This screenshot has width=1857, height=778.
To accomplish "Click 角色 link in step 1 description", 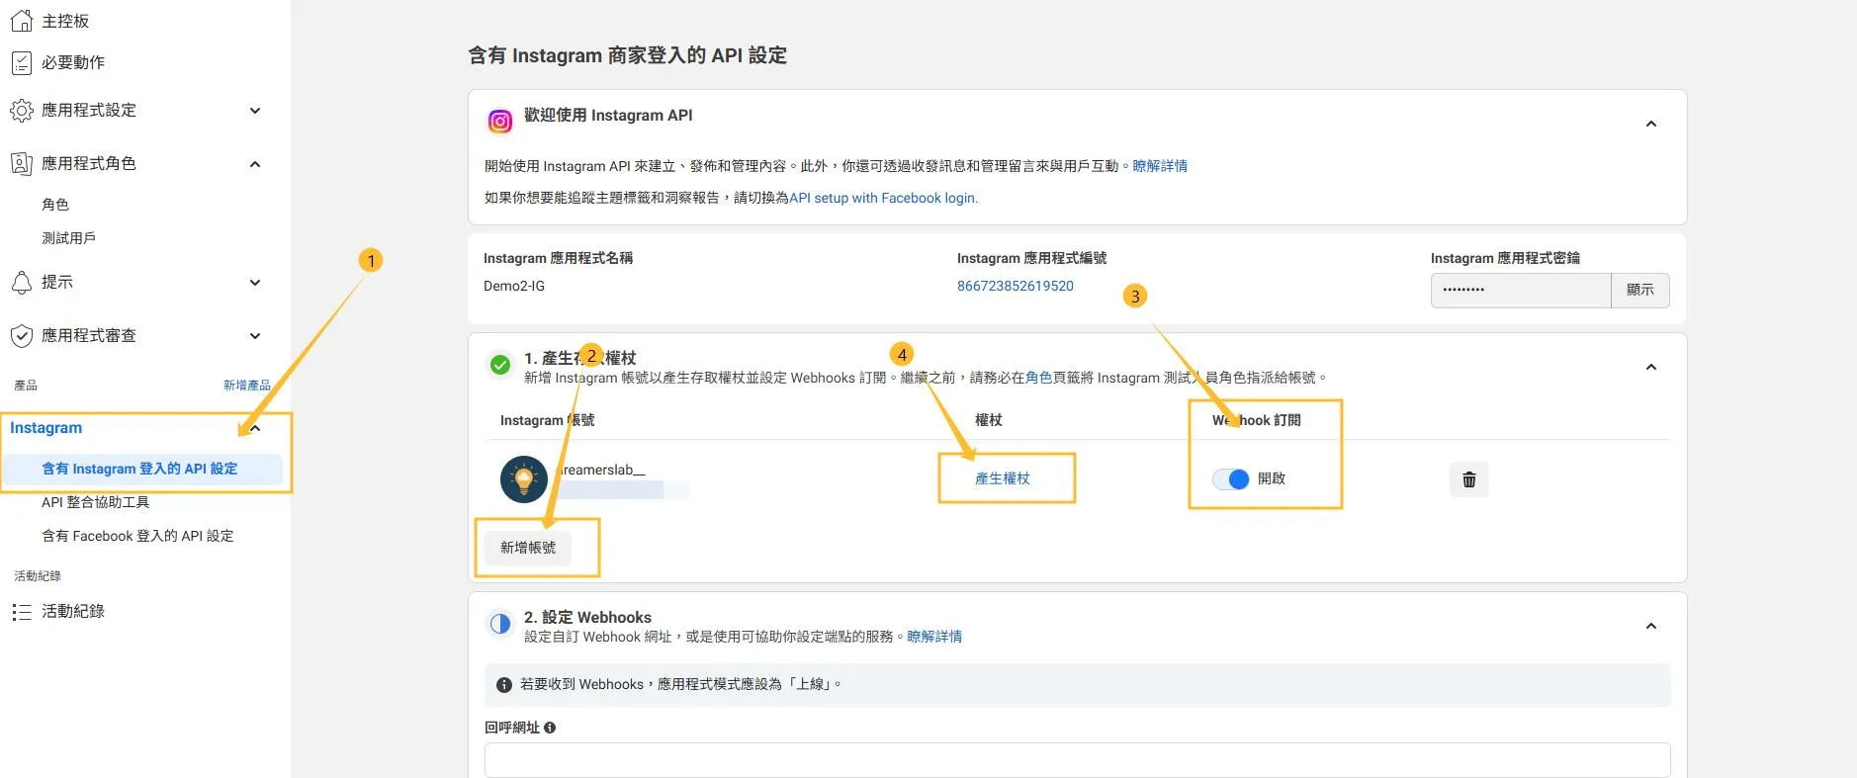I will click(1039, 378).
